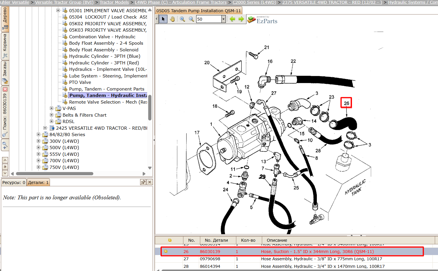Close the search 86030139 side tab
Viewport: 438px width, 271px height.
5,89
